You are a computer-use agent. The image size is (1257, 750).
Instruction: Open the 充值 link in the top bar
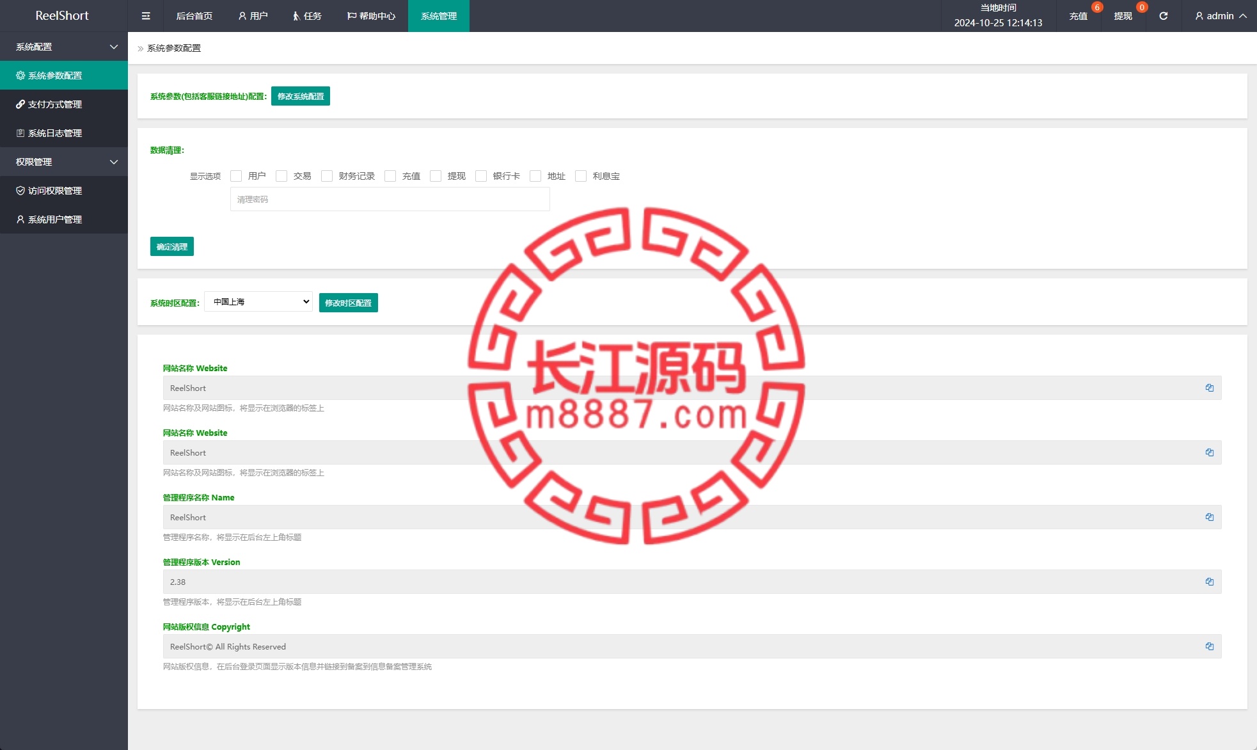point(1079,16)
